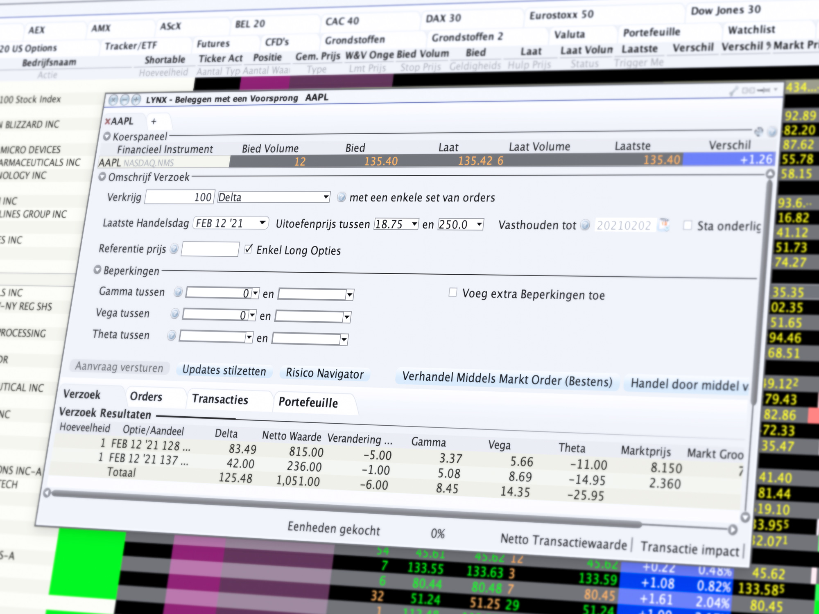Toggle the Enkel Long Opties checkbox
The image size is (819, 614).
pyautogui.click(x=248, y=249)
